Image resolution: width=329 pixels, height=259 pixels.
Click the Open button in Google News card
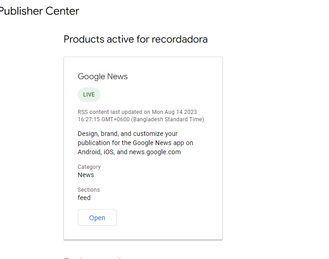[97, 218]
